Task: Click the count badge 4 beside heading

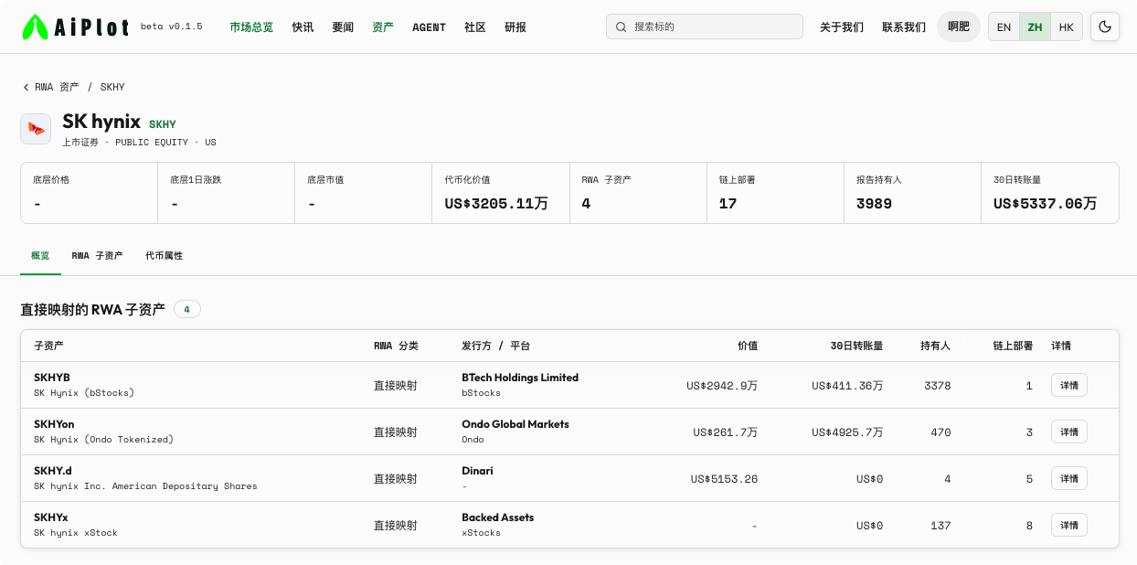Action: tap(187, 310)
